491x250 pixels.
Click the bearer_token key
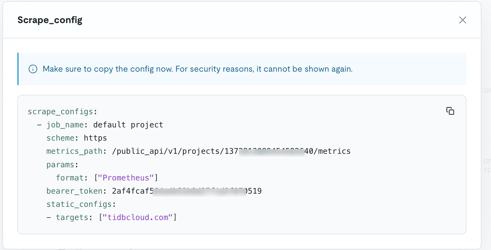[x=74, y=191]
